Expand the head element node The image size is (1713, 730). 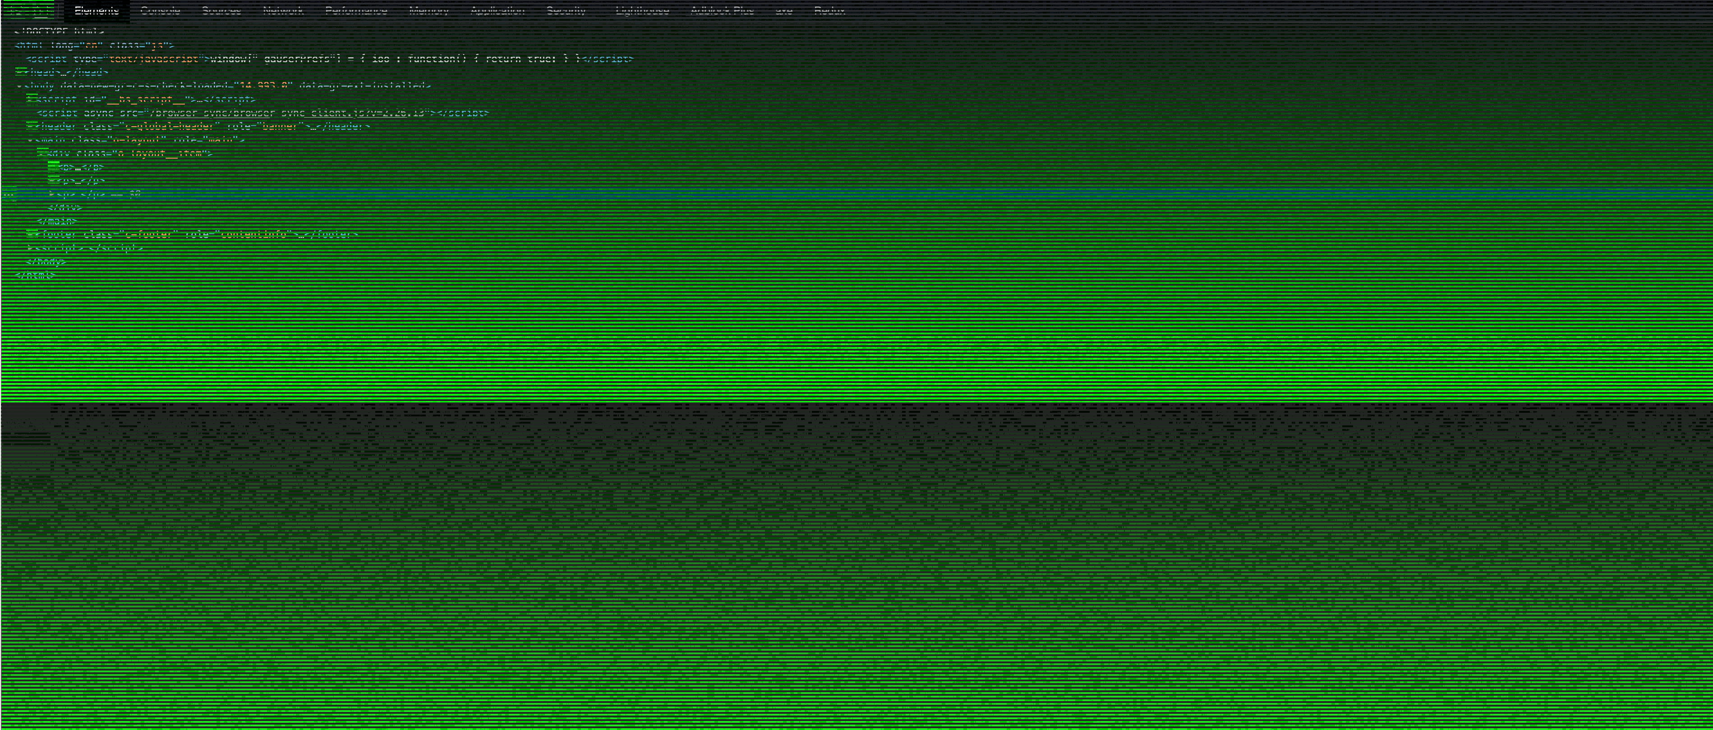(20, 73)
